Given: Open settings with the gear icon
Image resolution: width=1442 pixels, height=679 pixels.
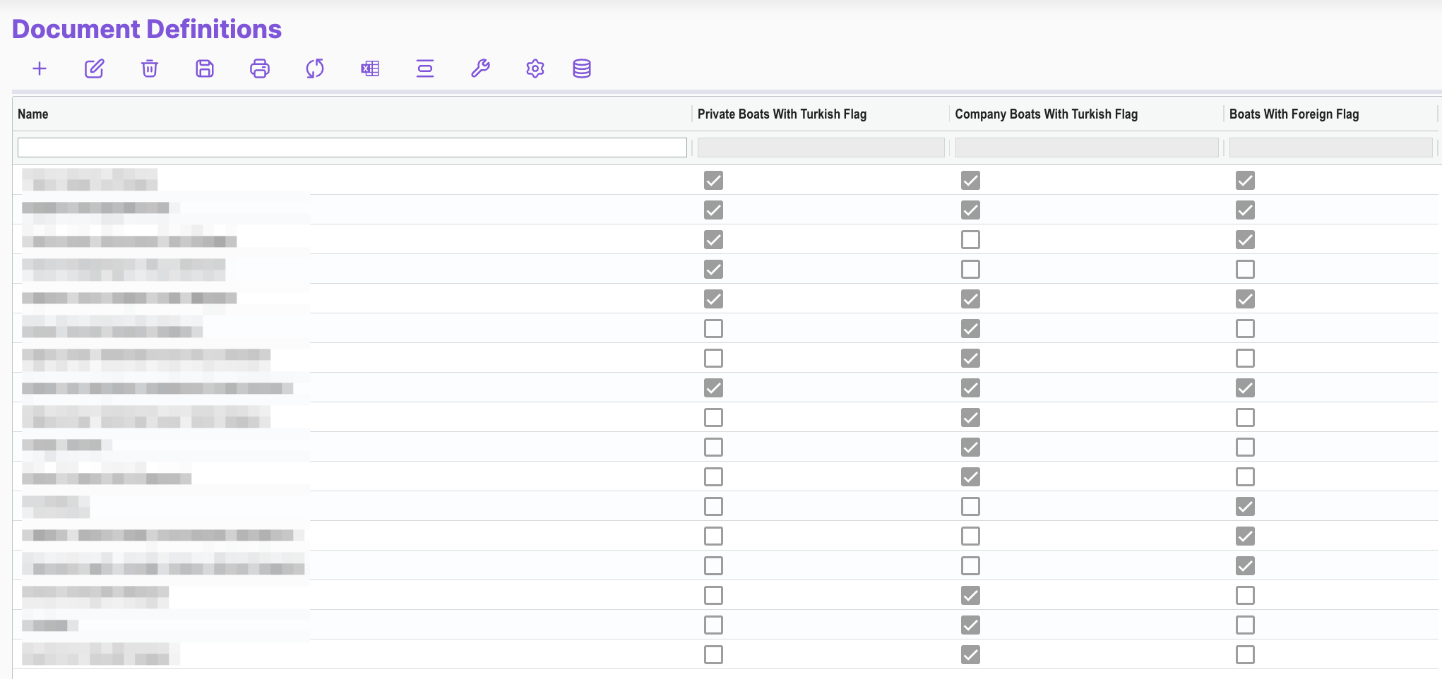Looking at the screenshot, I should click(x=535, y=68).
